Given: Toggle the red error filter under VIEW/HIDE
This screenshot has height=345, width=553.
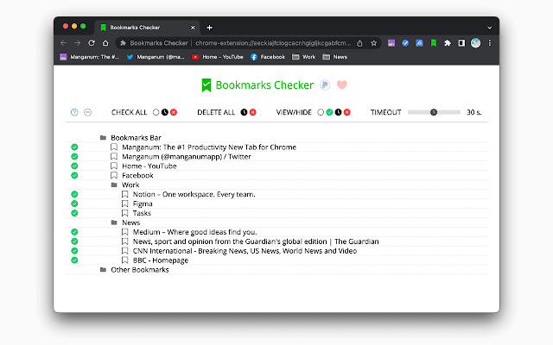Looking at the screenshot, I should click(x=346, y=112).
